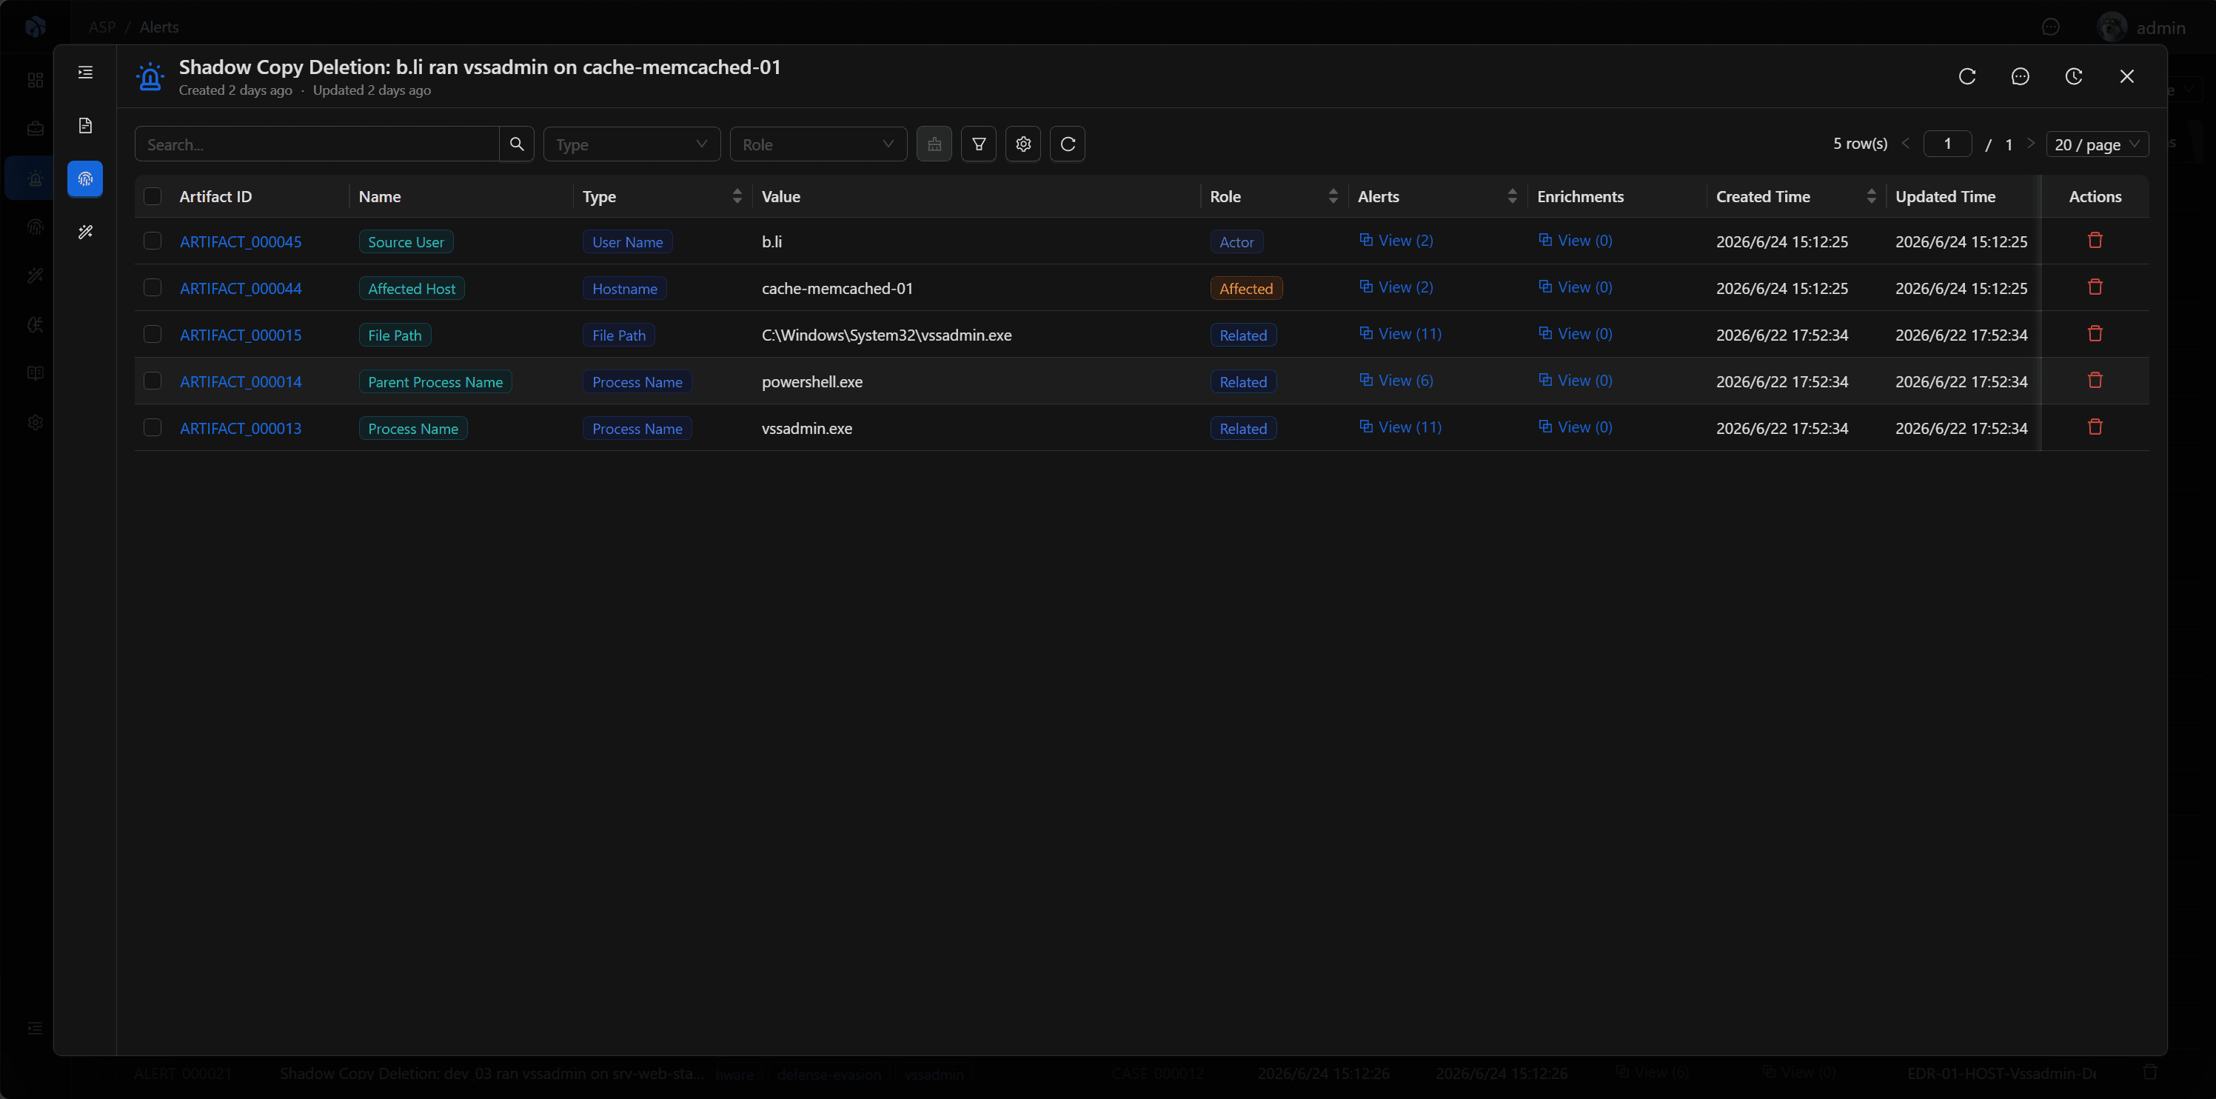The width and height of the screenshot is (2216, 1099).
Task: Sort by Type column arrows
Action: point(737,196)
